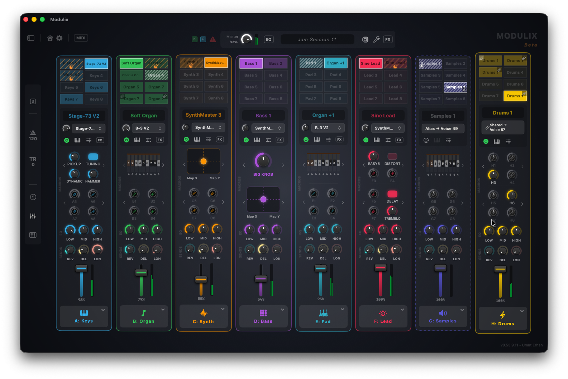Screen dimensions: 568x379
Task: Open SynthM... dropdown in Bass 1 channel
Action: point(268,128)
